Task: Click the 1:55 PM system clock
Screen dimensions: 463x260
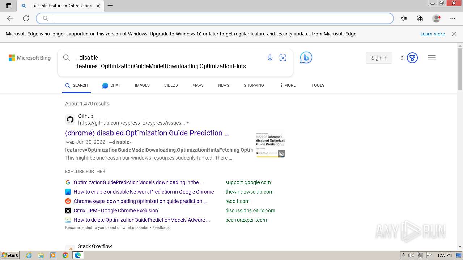Action: pyautogui.click(x=445, y=255)
